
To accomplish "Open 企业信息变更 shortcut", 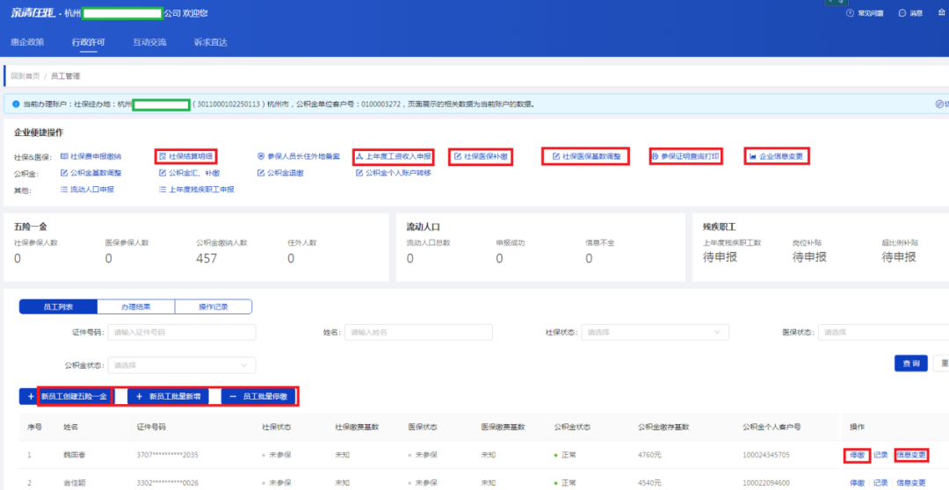I will pos(776,156).
